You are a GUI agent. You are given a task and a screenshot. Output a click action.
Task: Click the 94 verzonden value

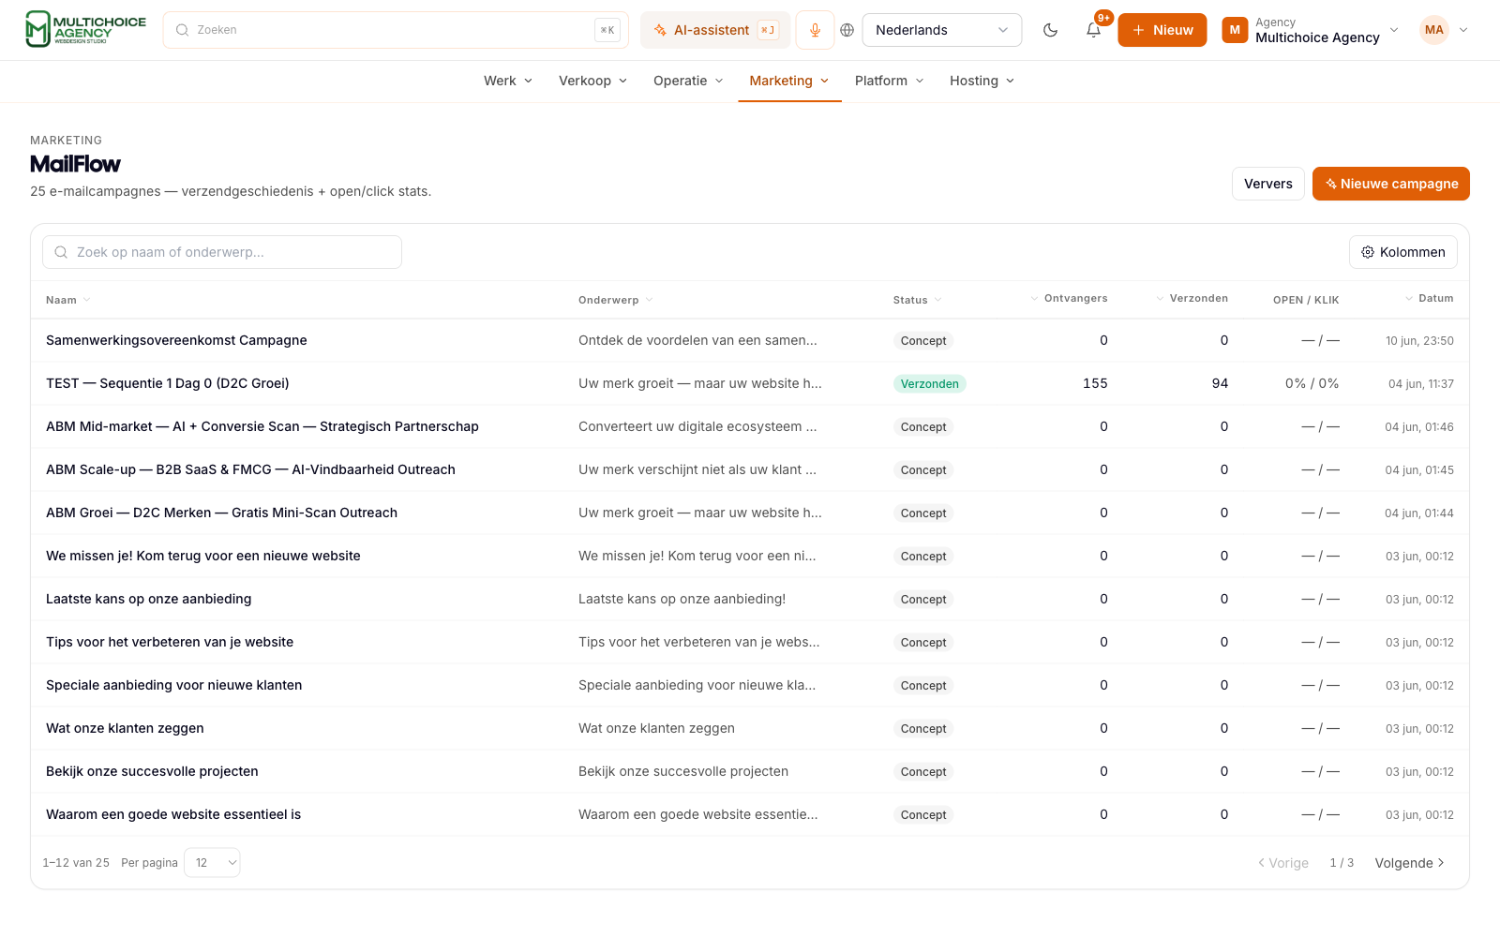pos(1220,383)
